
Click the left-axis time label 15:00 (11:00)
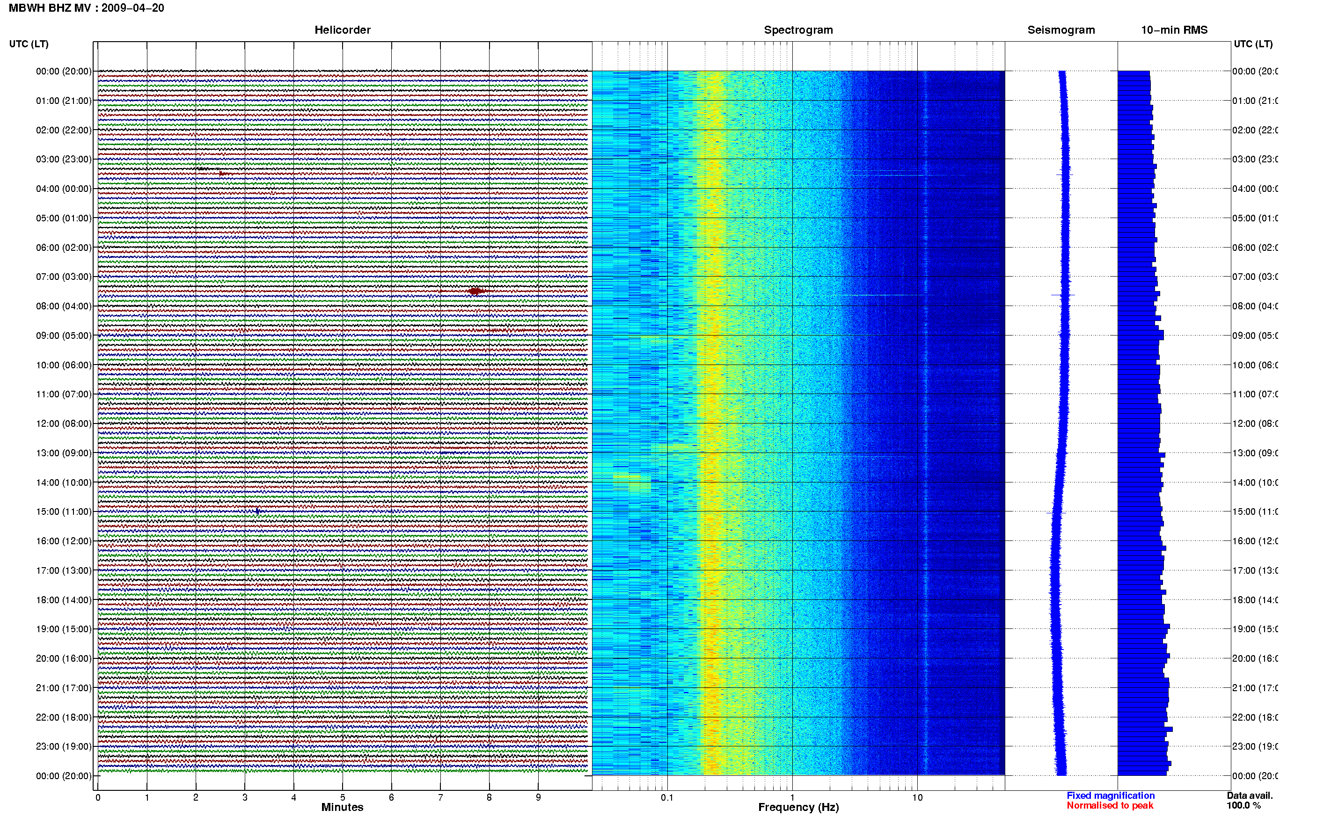point(64,512)
